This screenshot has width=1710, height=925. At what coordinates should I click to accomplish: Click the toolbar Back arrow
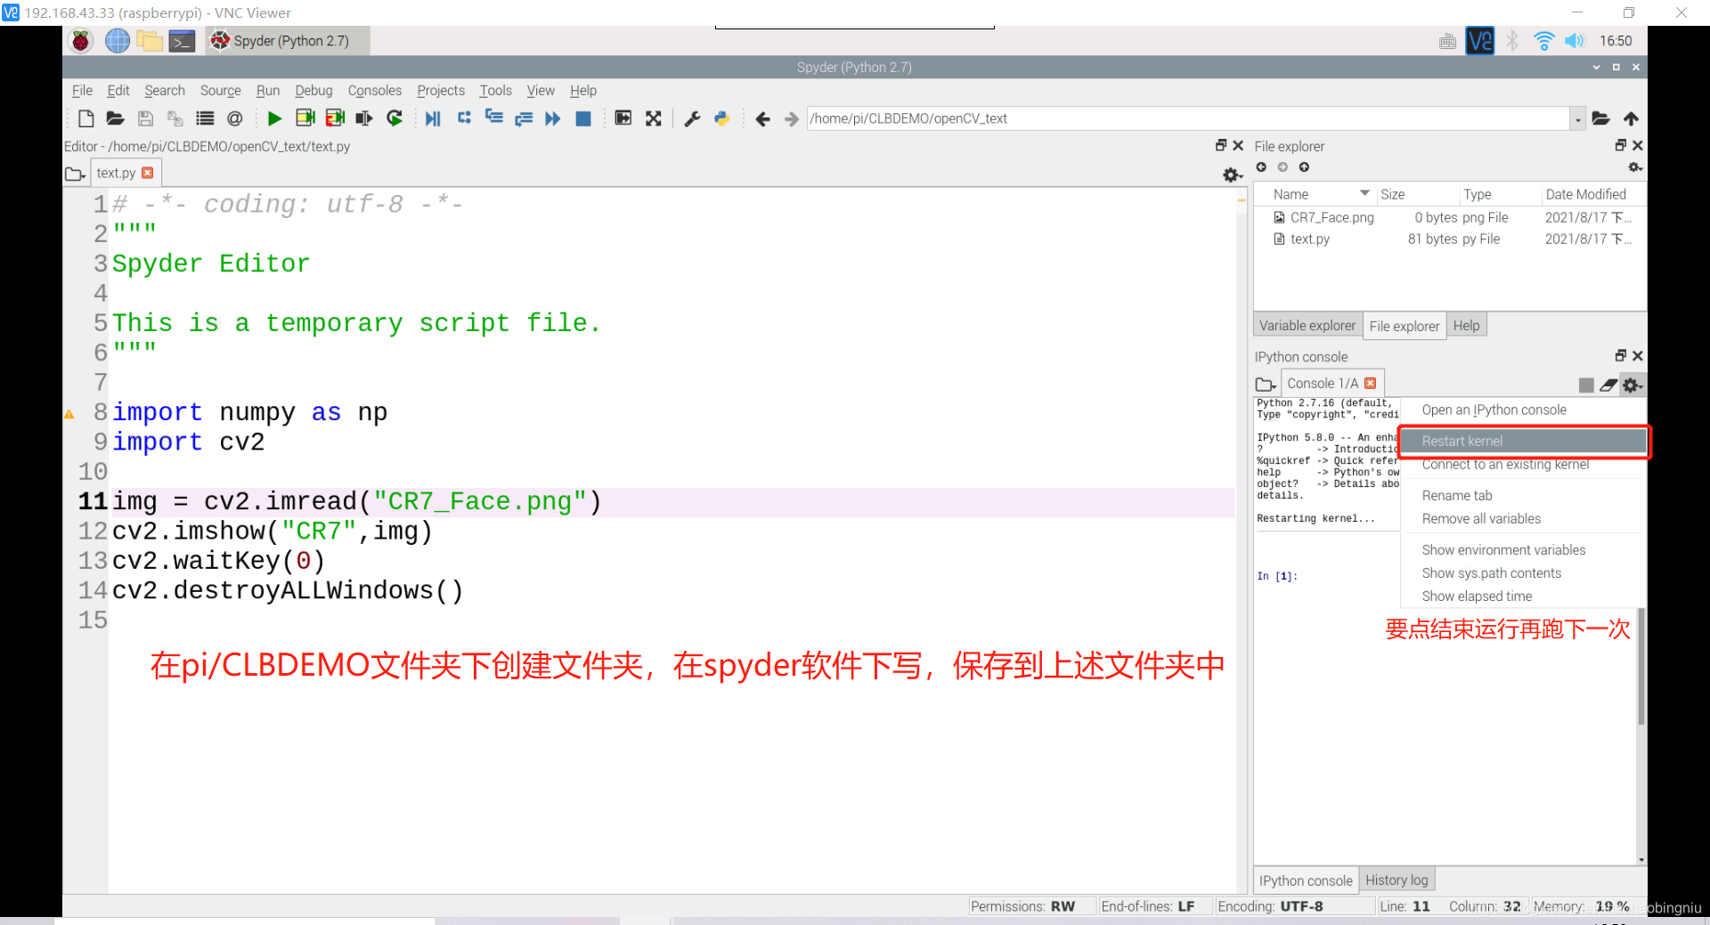point(762,118)
